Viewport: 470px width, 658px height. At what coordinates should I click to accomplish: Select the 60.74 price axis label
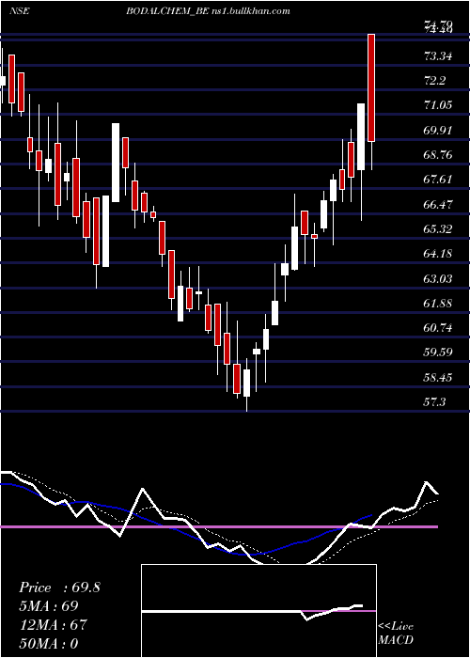pos(438,328)
